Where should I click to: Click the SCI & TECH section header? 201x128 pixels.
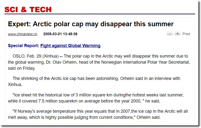click(x=28, y=10)
